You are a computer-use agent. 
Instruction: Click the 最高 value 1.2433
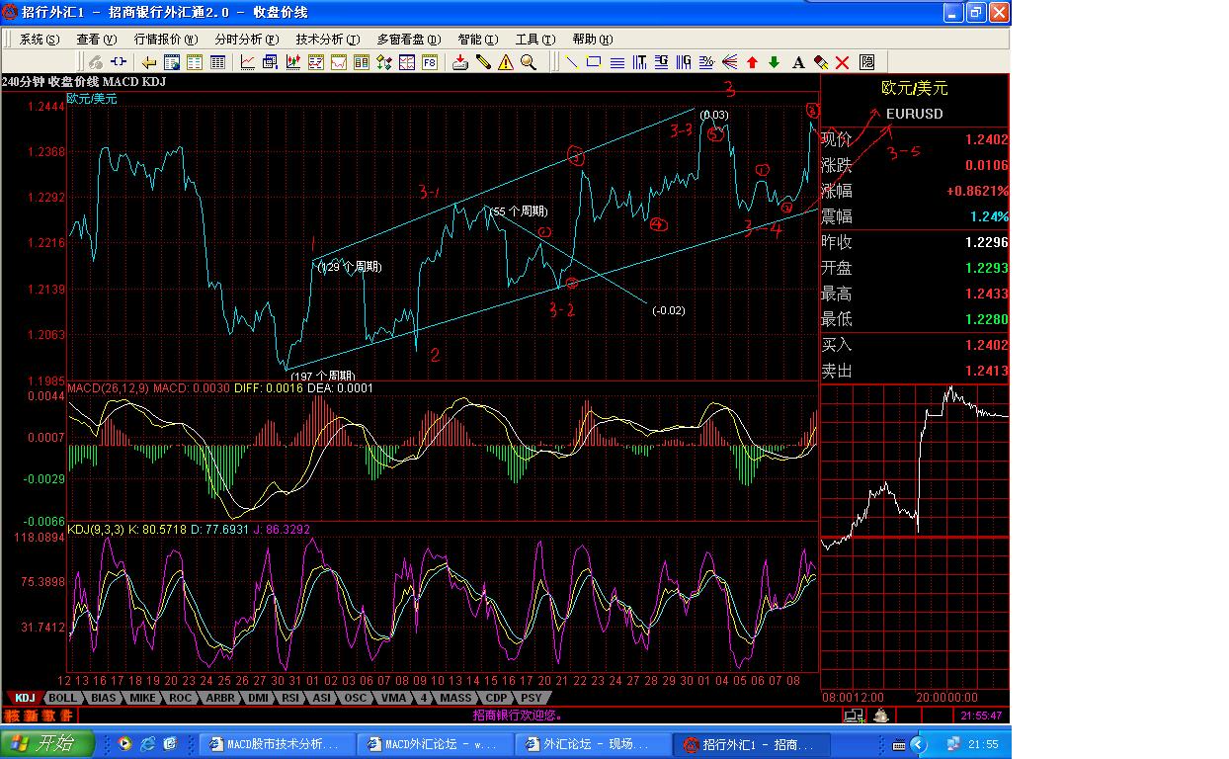[x=987, y=294]
